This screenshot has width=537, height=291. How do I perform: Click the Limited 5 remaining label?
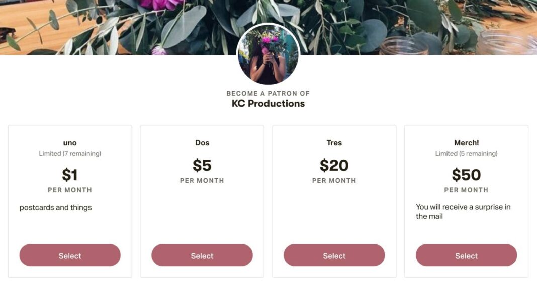466,153
